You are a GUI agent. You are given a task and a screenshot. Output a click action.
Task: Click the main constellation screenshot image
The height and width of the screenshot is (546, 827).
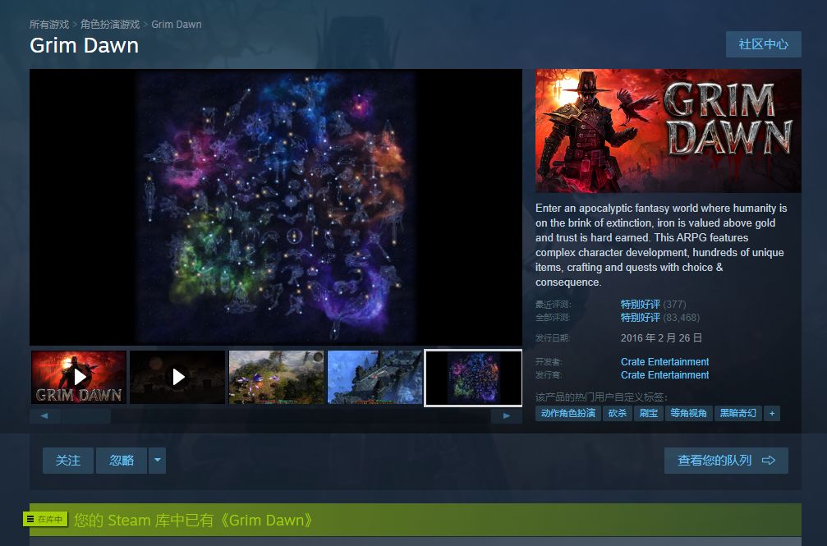[x=276, y=208]
